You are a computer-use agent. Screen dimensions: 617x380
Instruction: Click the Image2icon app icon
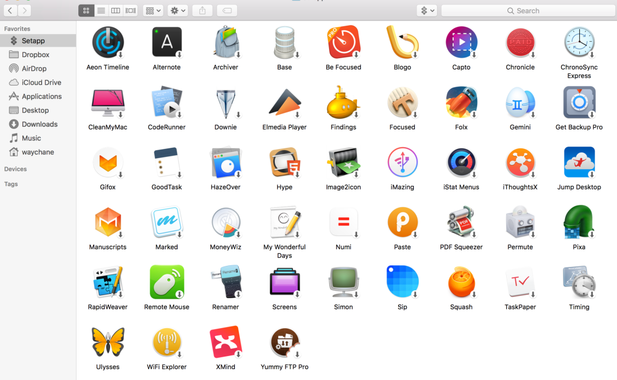(343, 162)
